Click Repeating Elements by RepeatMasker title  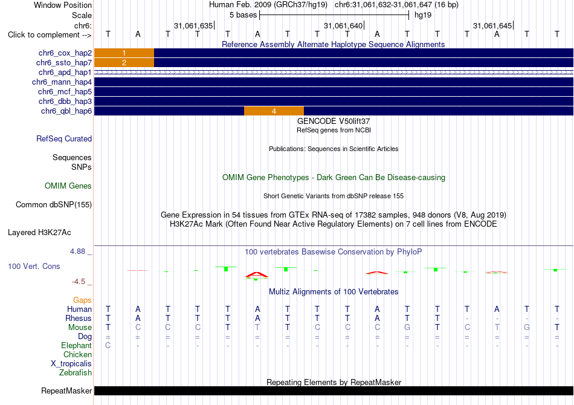pyautogui.click(x=334, y=382)
